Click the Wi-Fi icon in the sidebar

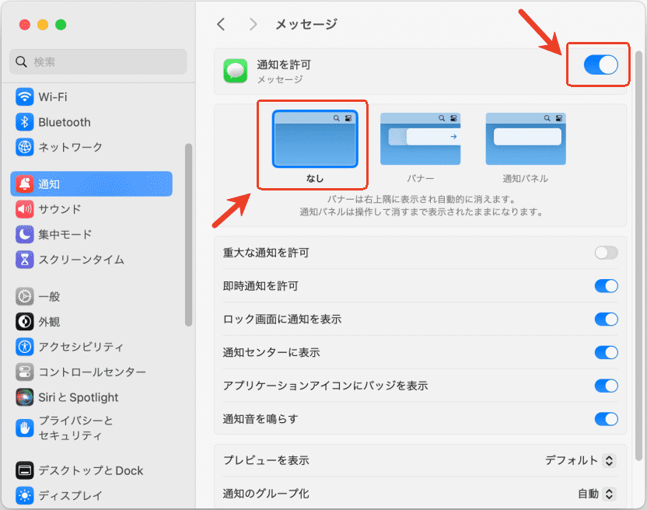[25, 97]
